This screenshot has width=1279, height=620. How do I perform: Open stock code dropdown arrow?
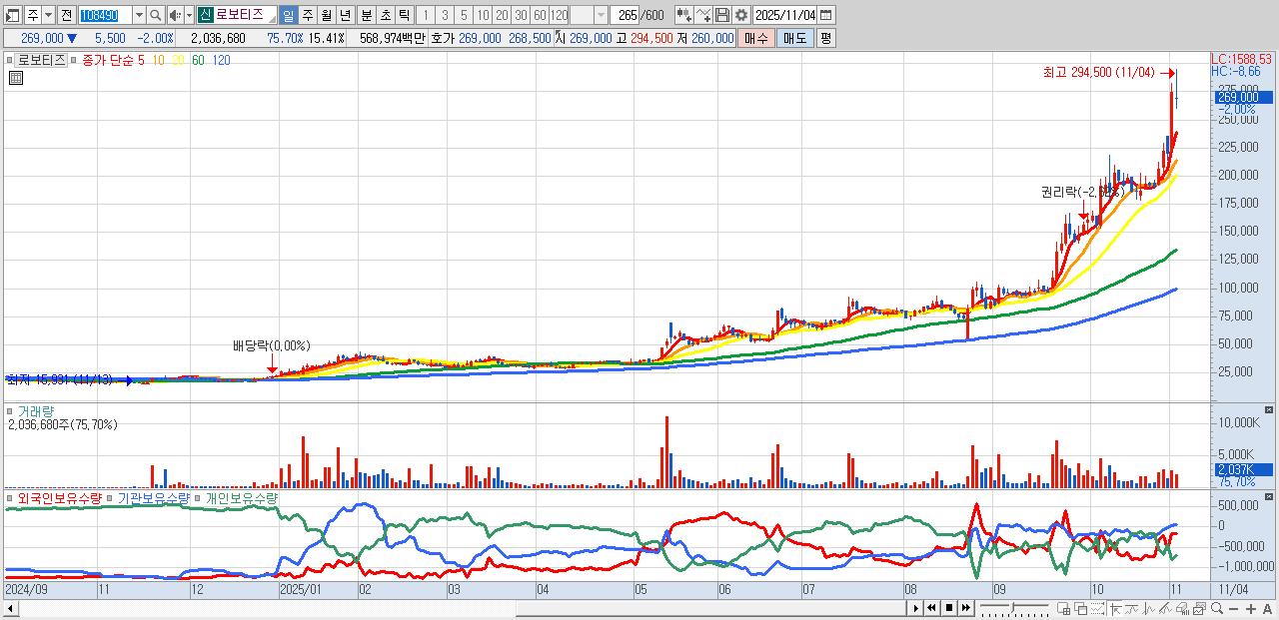pos(139,15)
